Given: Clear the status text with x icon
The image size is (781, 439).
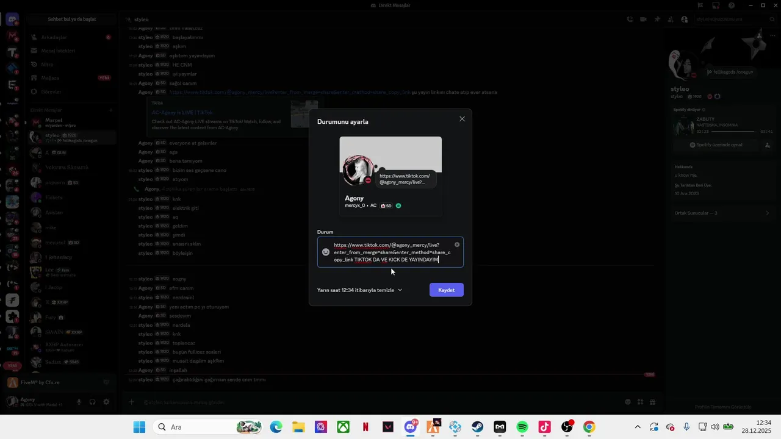Looking at the screenshot, I should 457,245.
